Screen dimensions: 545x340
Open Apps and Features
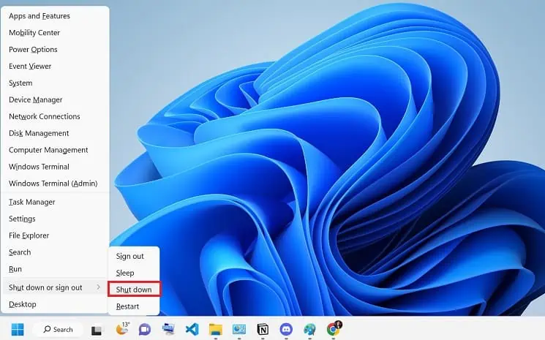pyautogui.click(x=40, y=15)
